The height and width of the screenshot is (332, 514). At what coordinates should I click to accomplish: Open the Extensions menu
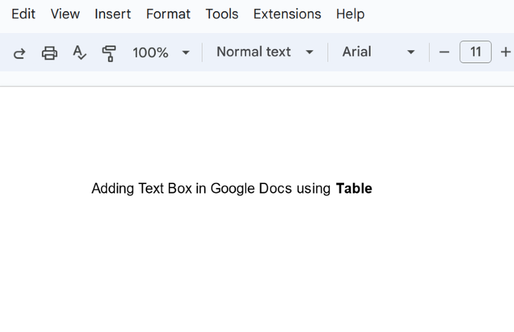(x=287, y=14)
